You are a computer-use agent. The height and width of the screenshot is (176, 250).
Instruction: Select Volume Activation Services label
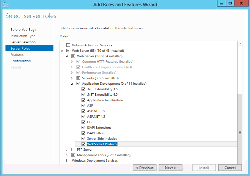[92, 45]
